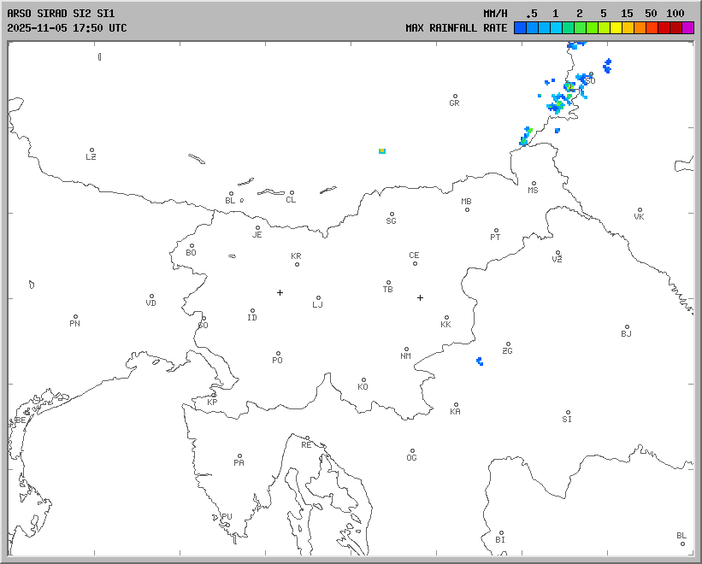The width and height of the screenshot is (702, 564).
Task: Click the 100 value label in legend
Action: click(675, 14)
